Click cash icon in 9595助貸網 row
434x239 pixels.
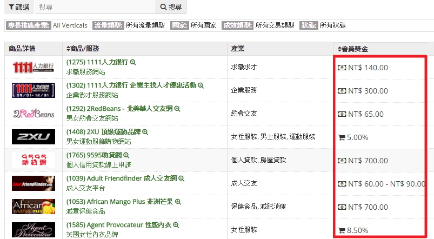tap(342, 161)
